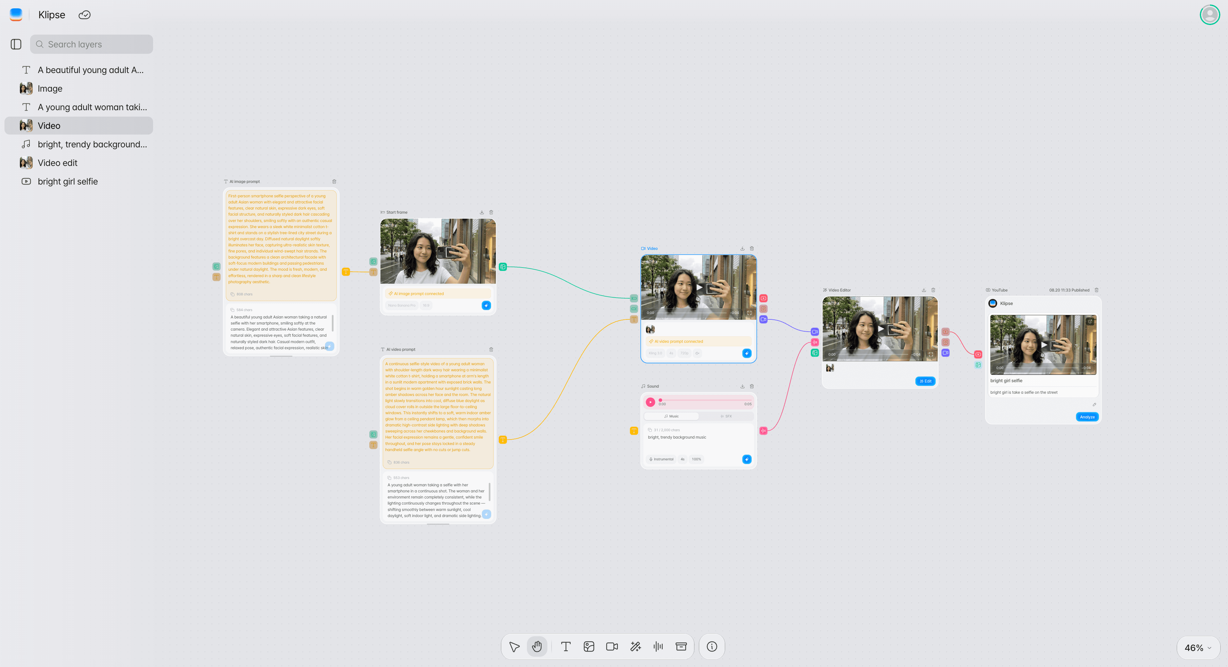Image resolution: width=1228 pixels, height=667 pixels.
Task: Generate the Sound with sparkle button
Action: click(x=747, y=459)
